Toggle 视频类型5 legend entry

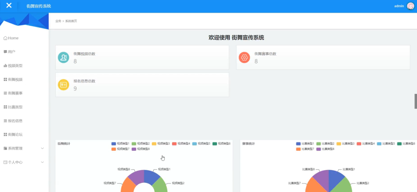coord(201,144)
